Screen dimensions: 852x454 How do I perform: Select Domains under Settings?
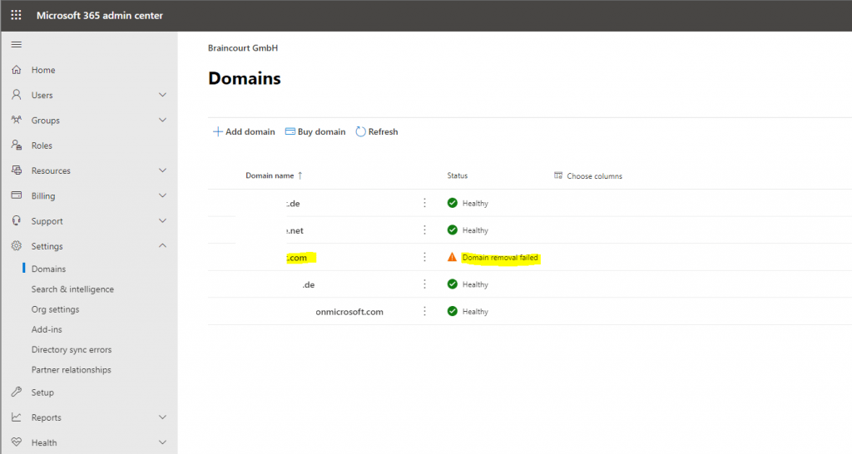point(48,269)
